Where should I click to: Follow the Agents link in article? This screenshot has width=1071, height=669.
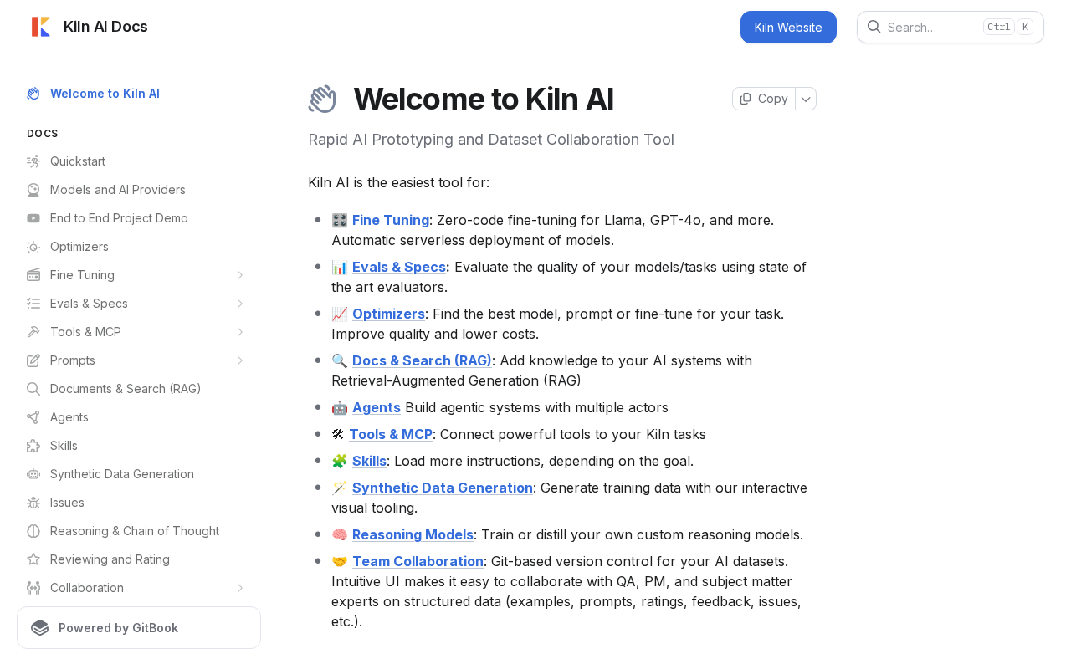click(x=377, y=407)
